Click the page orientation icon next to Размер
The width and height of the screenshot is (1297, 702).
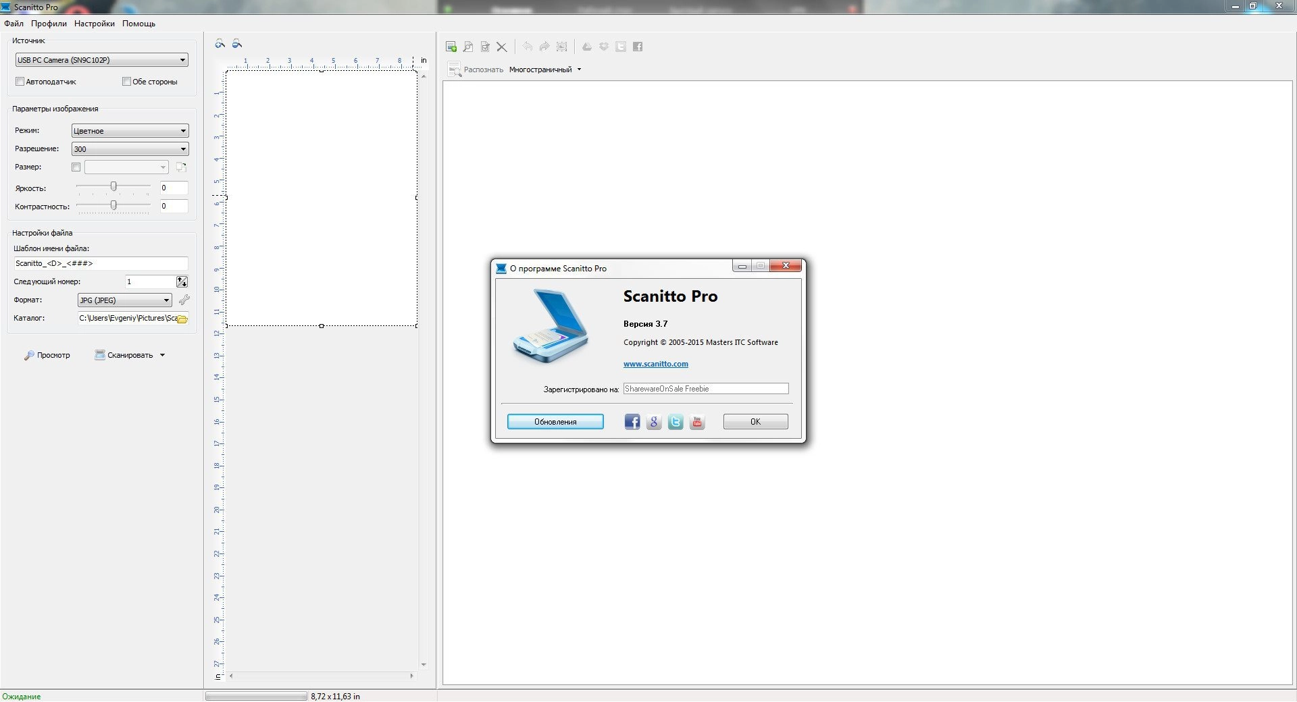pyautogui.click(x=181, y=167)
